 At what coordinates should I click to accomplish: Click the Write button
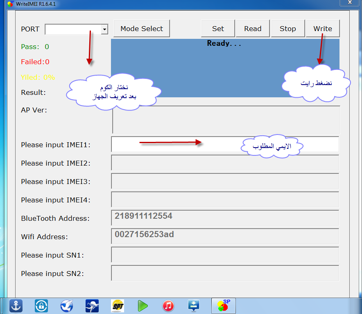tap(323, 29)
